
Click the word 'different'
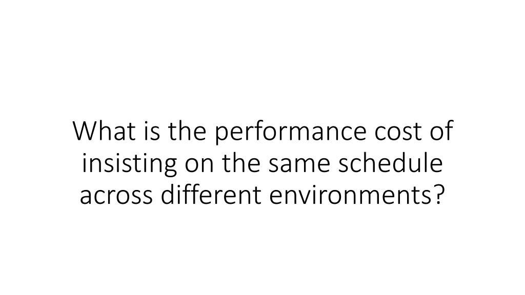pyautogui.click(x=211, y=194)
